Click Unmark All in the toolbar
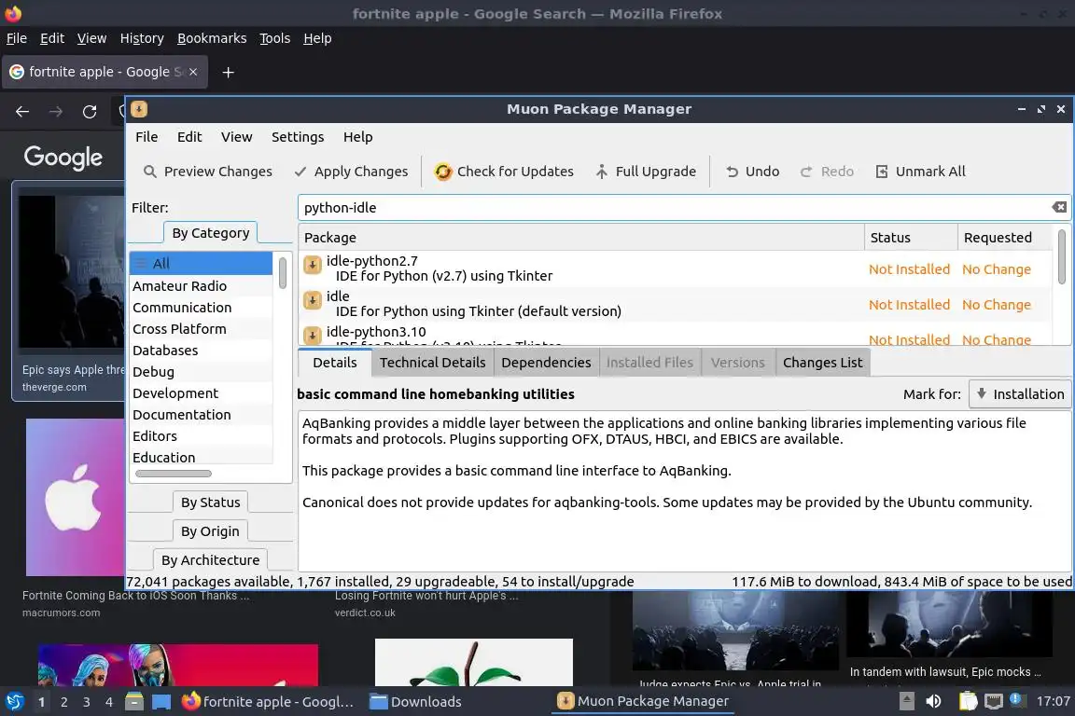The image size is (1075, 716). coord(920,172)
